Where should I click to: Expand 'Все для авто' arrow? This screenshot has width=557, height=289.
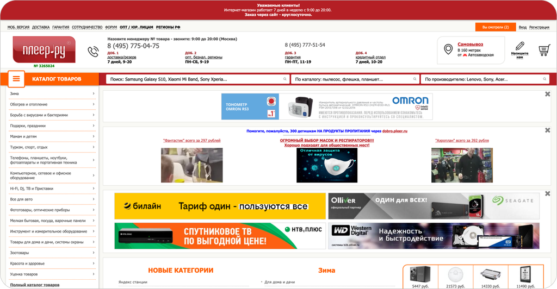point(94,199)
